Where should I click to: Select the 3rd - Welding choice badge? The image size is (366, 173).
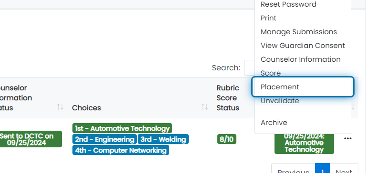[163, 139]
